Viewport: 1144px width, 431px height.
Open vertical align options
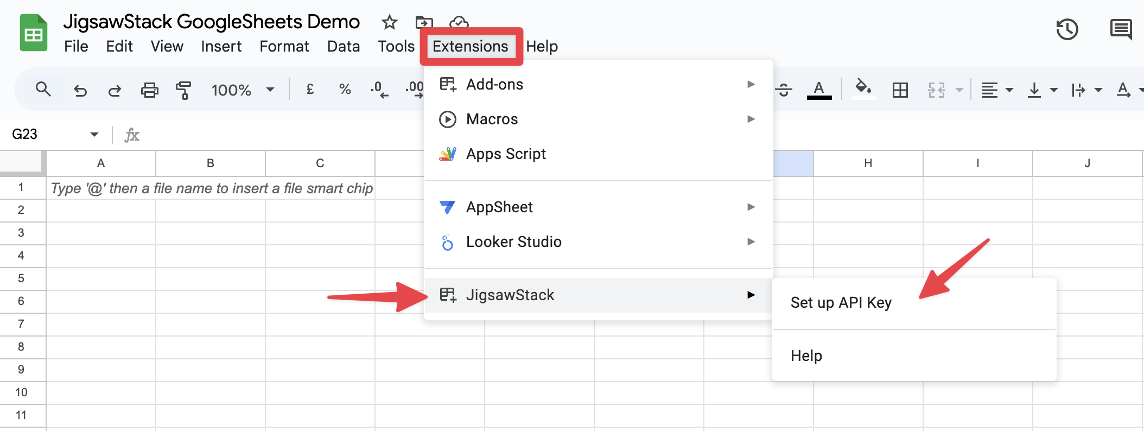click(x=1042, y=90)
